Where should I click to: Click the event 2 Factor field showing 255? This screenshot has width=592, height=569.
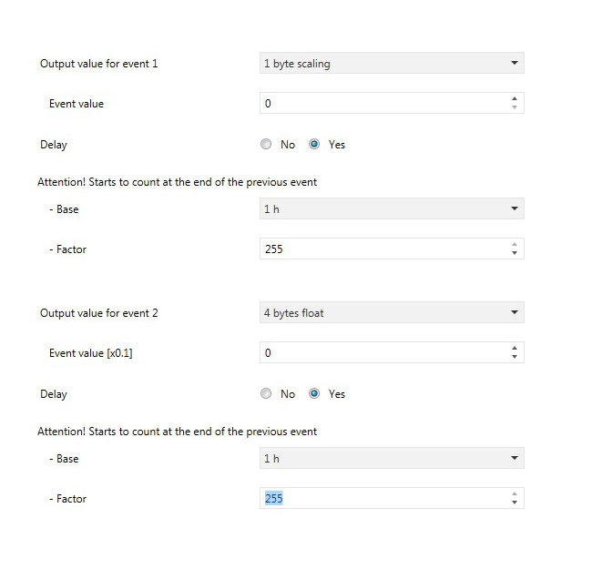tap(383, 499)
